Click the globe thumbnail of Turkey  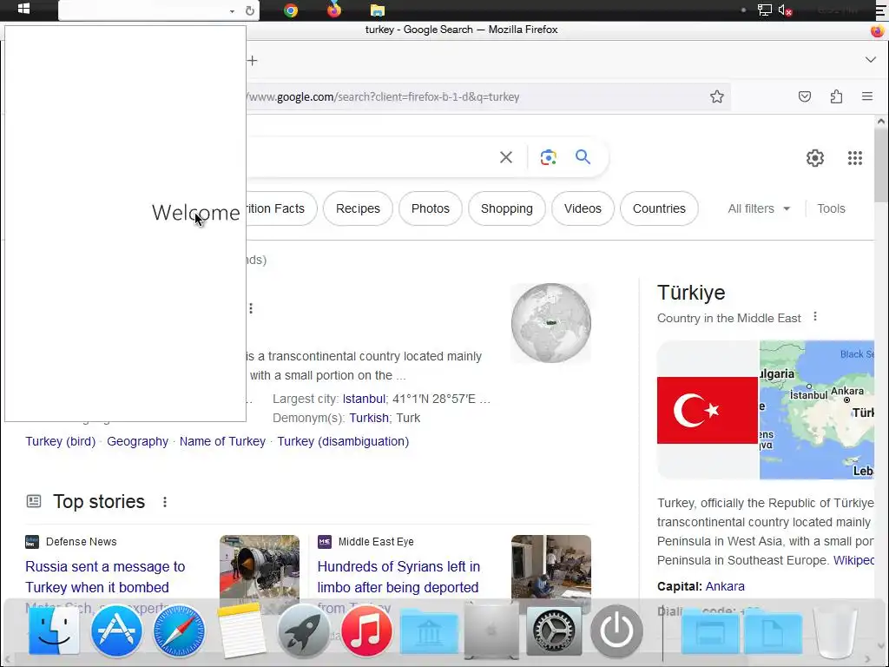(551, 323)
